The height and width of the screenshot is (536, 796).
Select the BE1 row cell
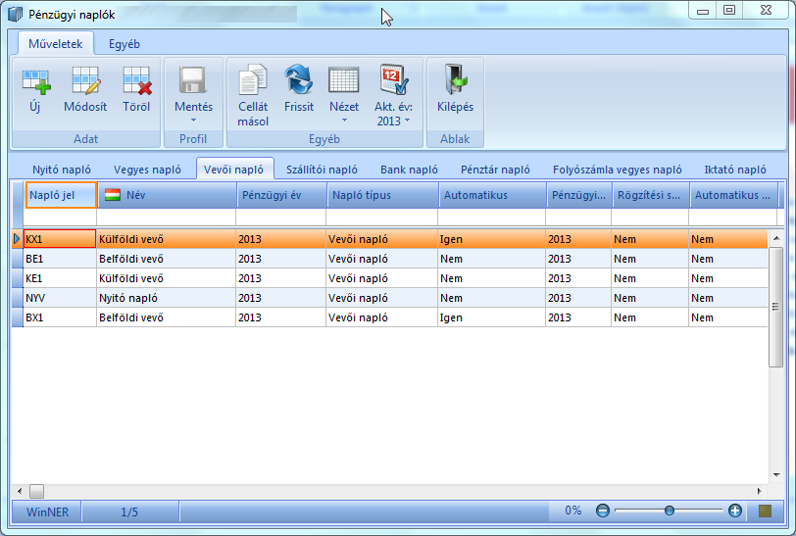click(60, 259)
